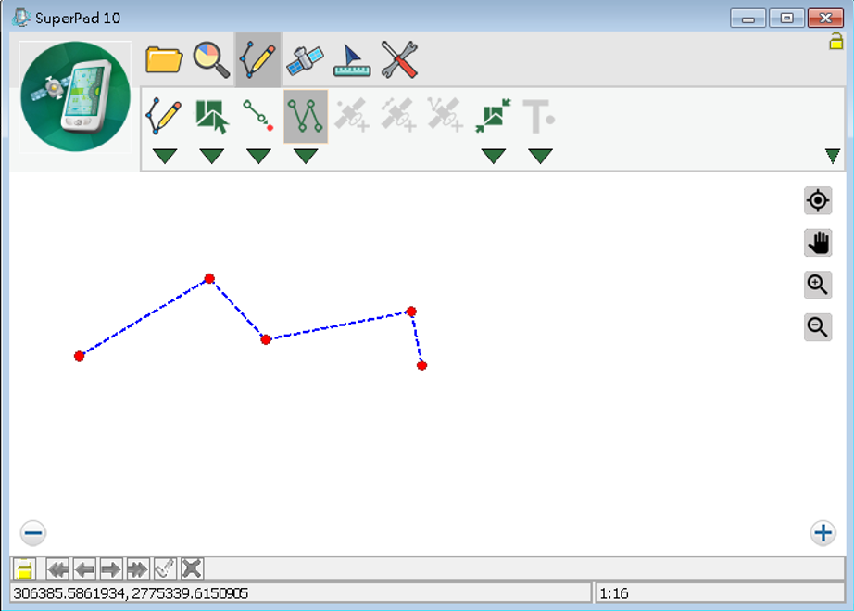Expand the toolbar overflow arrow at right
854x611 pixels.
point(832,156)
